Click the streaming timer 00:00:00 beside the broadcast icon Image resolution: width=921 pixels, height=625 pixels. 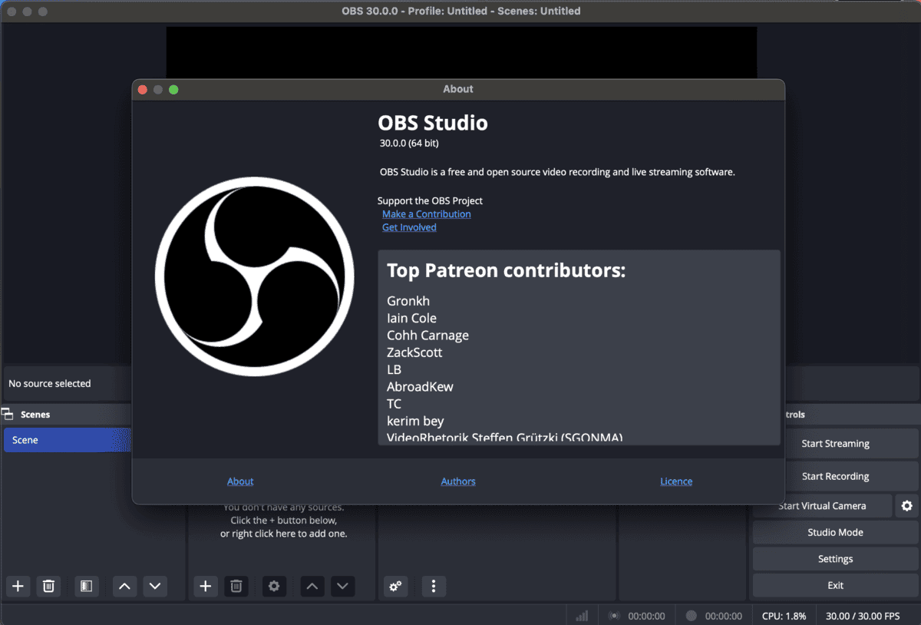pyautogui.click(x=646, y=616)
